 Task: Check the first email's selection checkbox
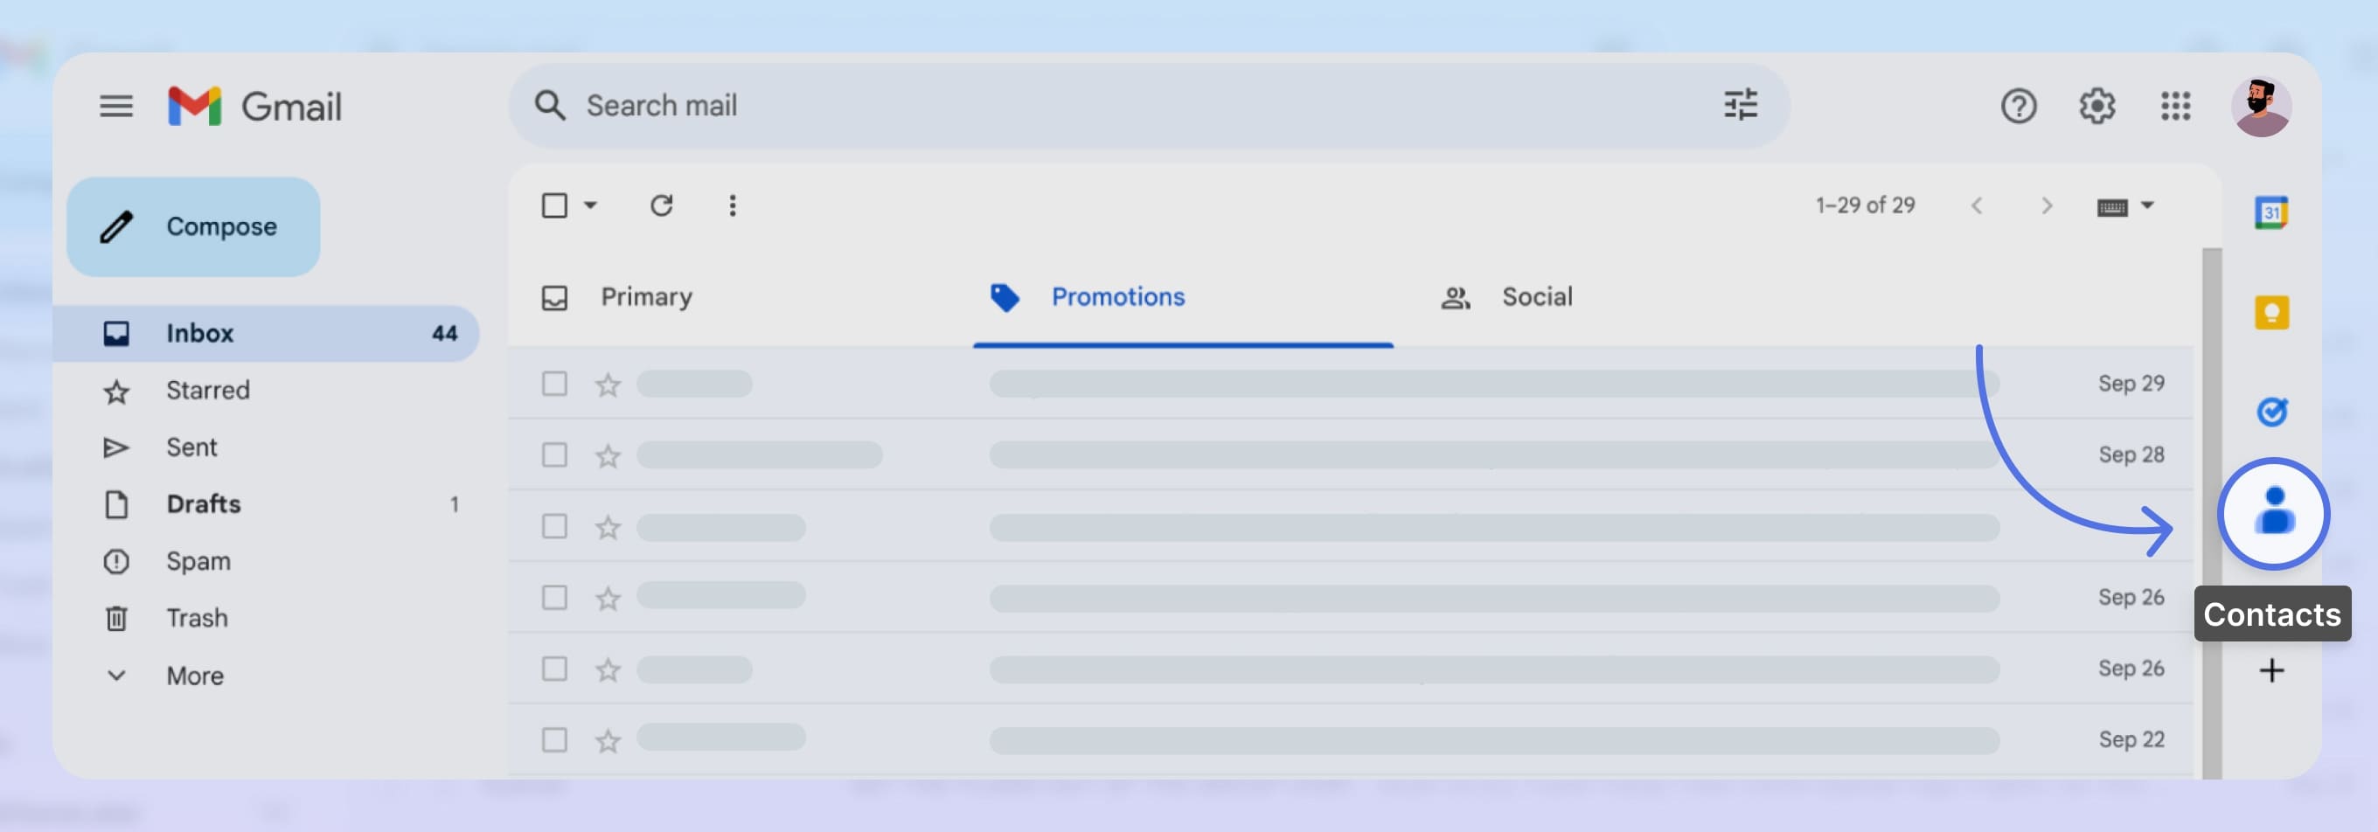click(554, 384)
